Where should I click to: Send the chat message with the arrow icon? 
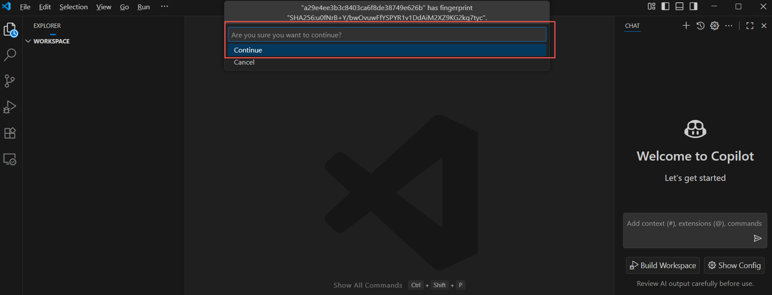pyautogui.click(x=757, y=238)
